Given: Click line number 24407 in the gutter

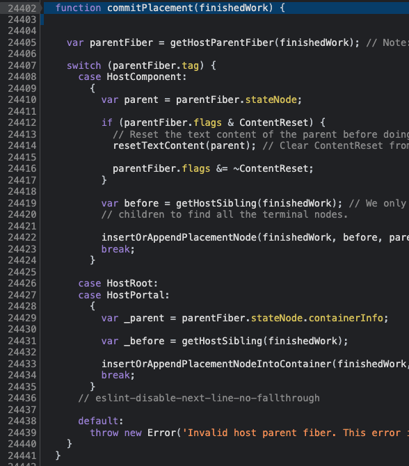Looking at the screenshot, I should click(x=22, y=65).
